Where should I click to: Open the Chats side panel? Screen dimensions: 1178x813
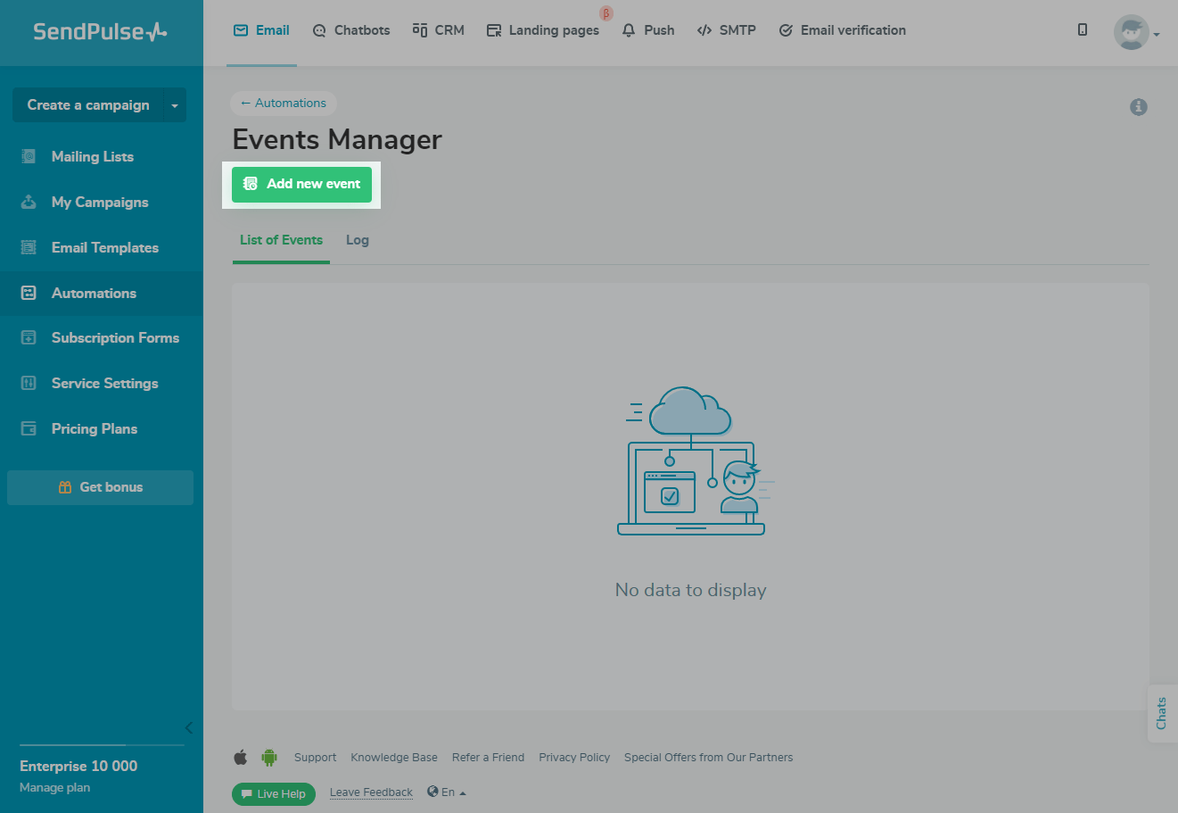point(1161,713)
